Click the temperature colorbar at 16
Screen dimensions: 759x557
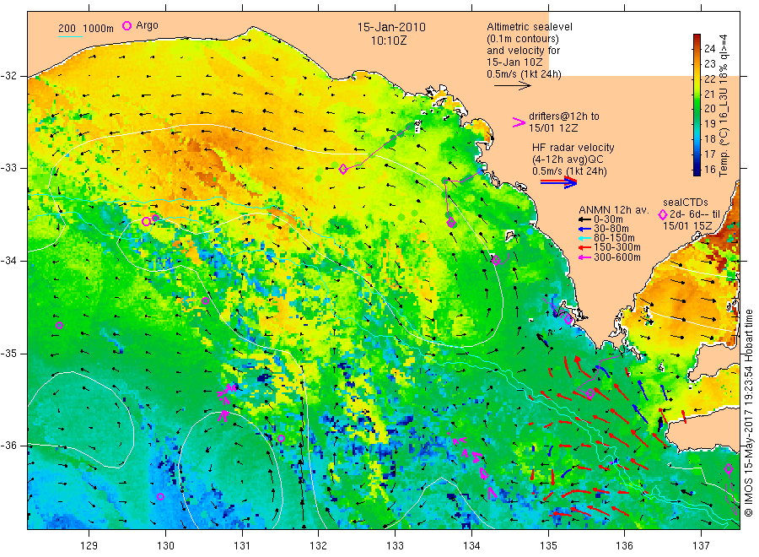[697, 169]
